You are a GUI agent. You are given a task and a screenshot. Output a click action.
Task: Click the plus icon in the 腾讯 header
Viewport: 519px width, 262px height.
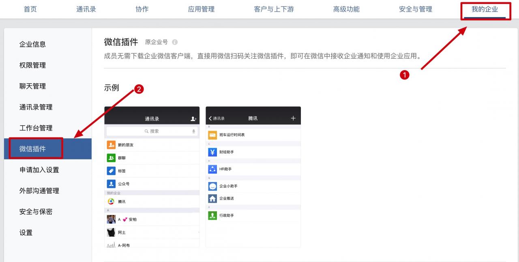(293, 118)
